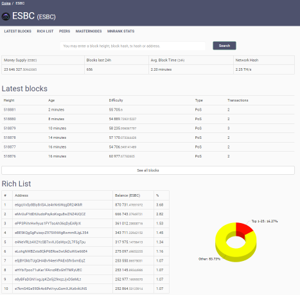Screen dimensions: 300x295
Task: Click the Search button
Action: tap(224, 46)
